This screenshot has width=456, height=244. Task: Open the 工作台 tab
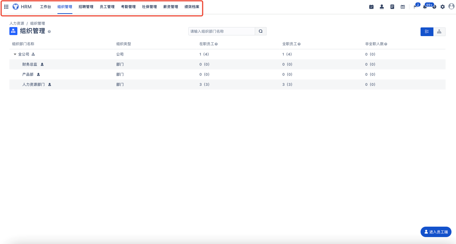(46, 7)
